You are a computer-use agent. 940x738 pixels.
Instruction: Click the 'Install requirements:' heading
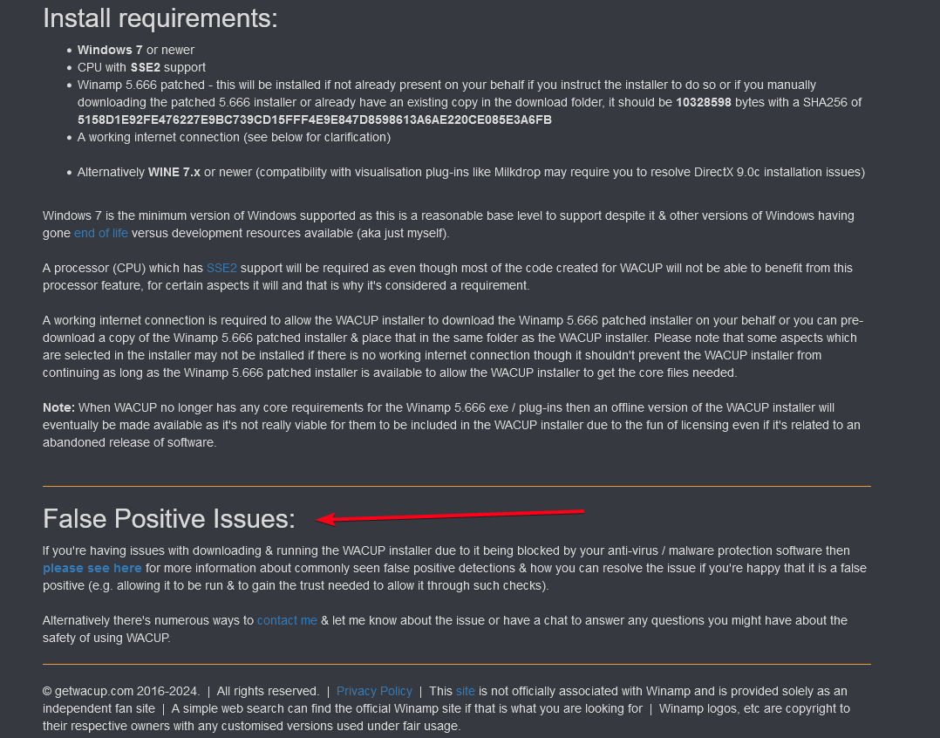[160, 18]
